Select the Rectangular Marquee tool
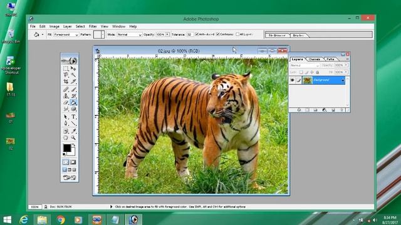This screenshot has height=225, width=401. 66,68
